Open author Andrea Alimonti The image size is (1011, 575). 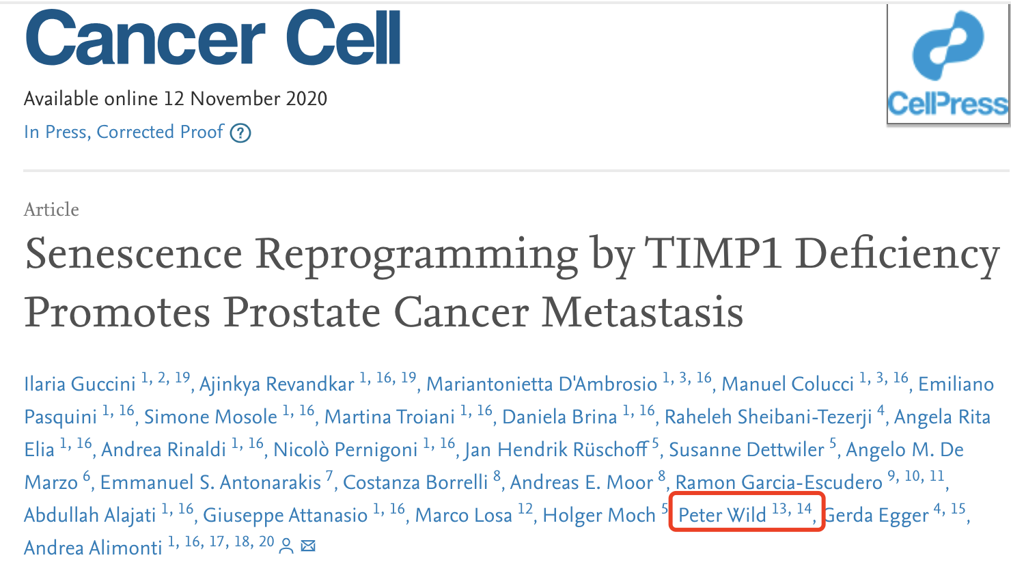[x=93, y=548]
